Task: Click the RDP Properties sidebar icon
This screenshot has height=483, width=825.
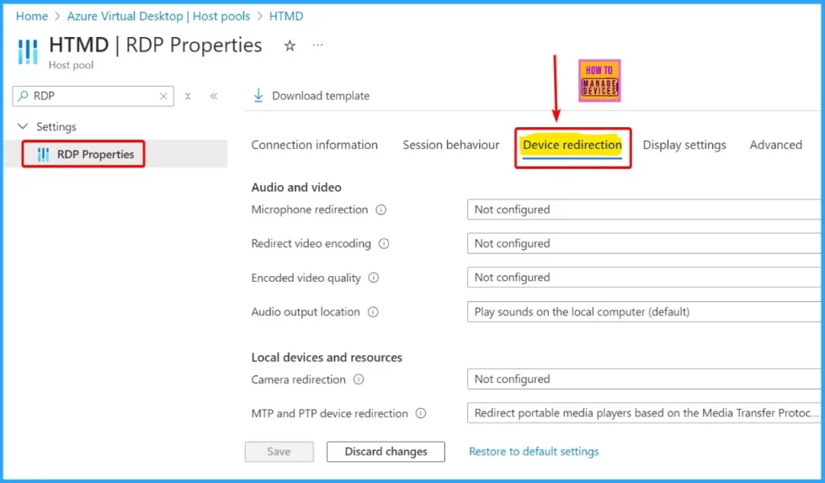Action: (x=44, y=155)
